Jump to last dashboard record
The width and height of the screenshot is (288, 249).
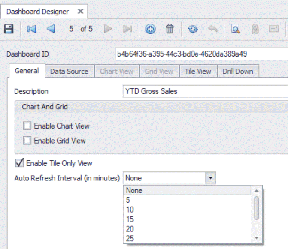point(127,29)
